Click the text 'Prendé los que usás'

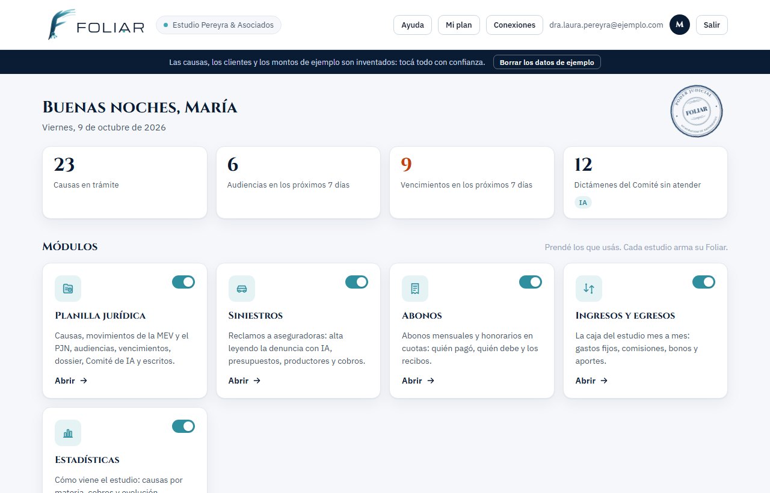pos(583,247)
